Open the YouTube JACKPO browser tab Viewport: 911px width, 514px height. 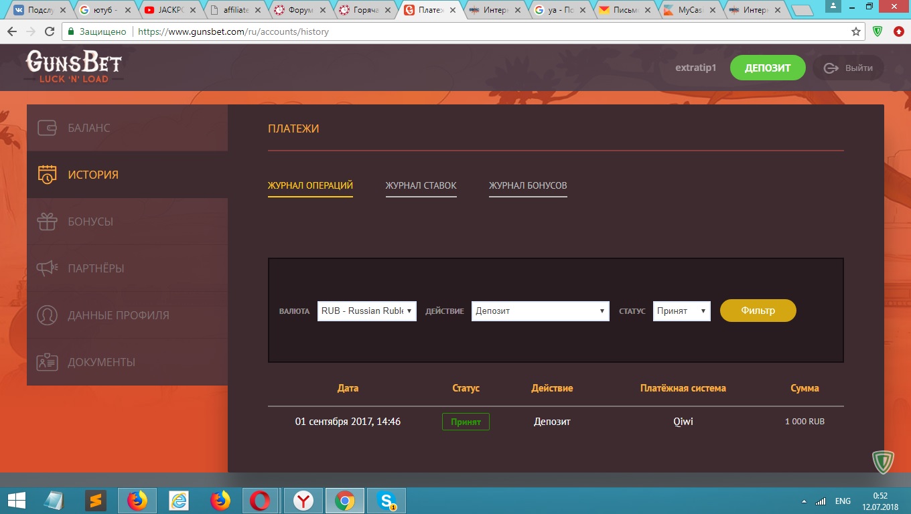coord(171,11)
